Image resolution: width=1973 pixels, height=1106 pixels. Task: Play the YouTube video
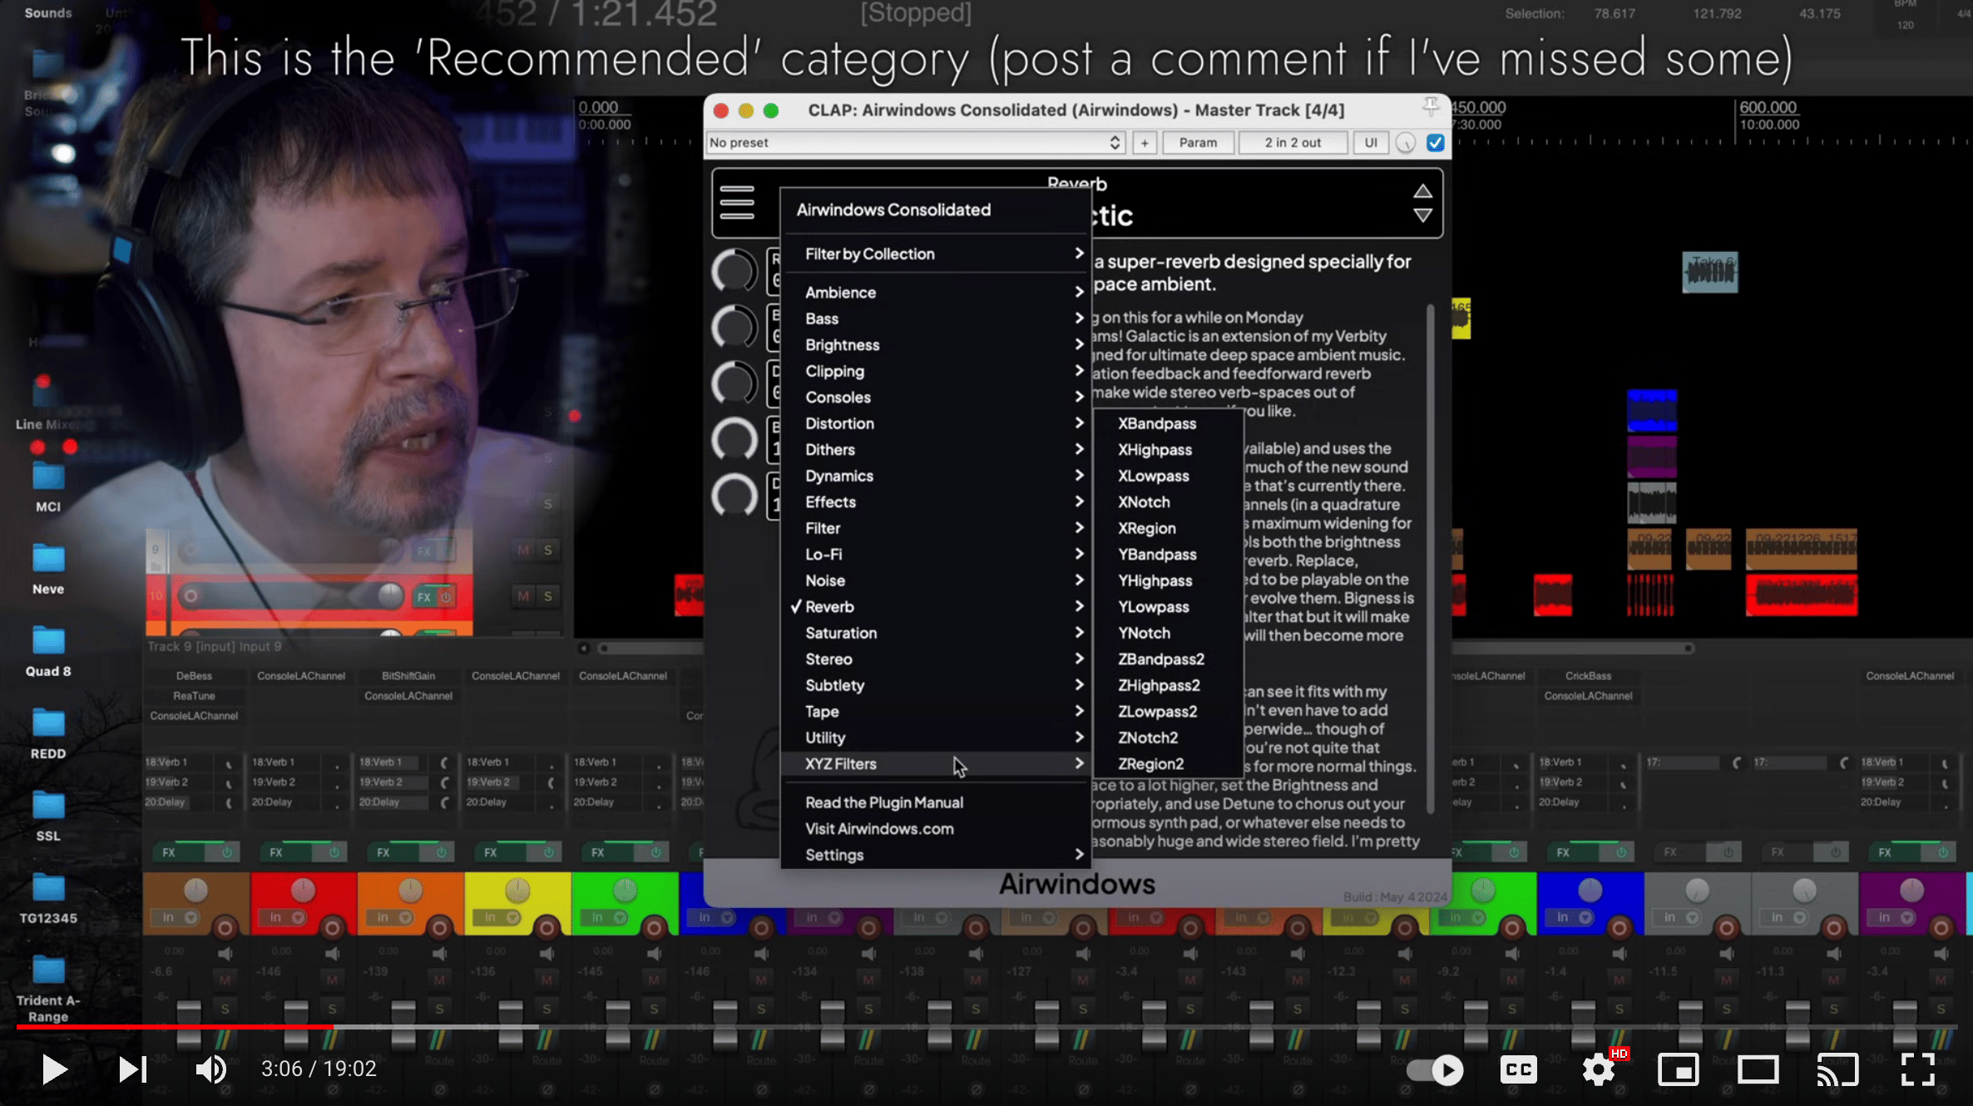tap(55, 1069)
